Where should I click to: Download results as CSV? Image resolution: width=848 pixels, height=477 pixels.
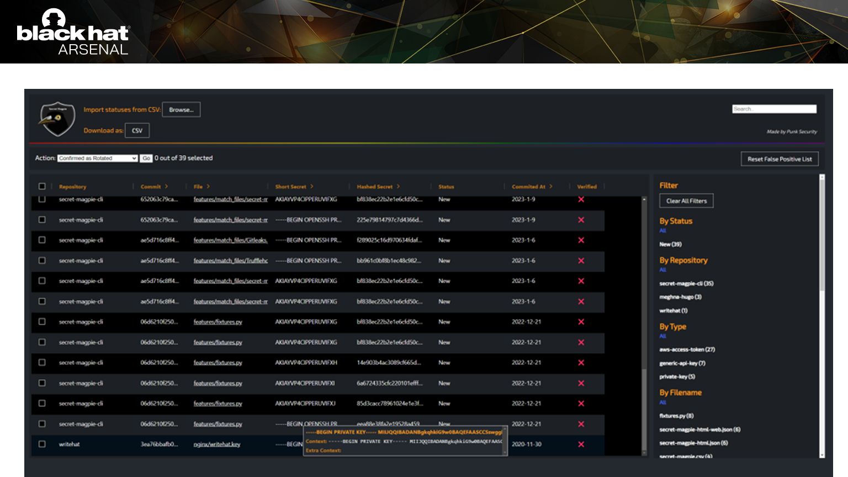pos(137,130)
